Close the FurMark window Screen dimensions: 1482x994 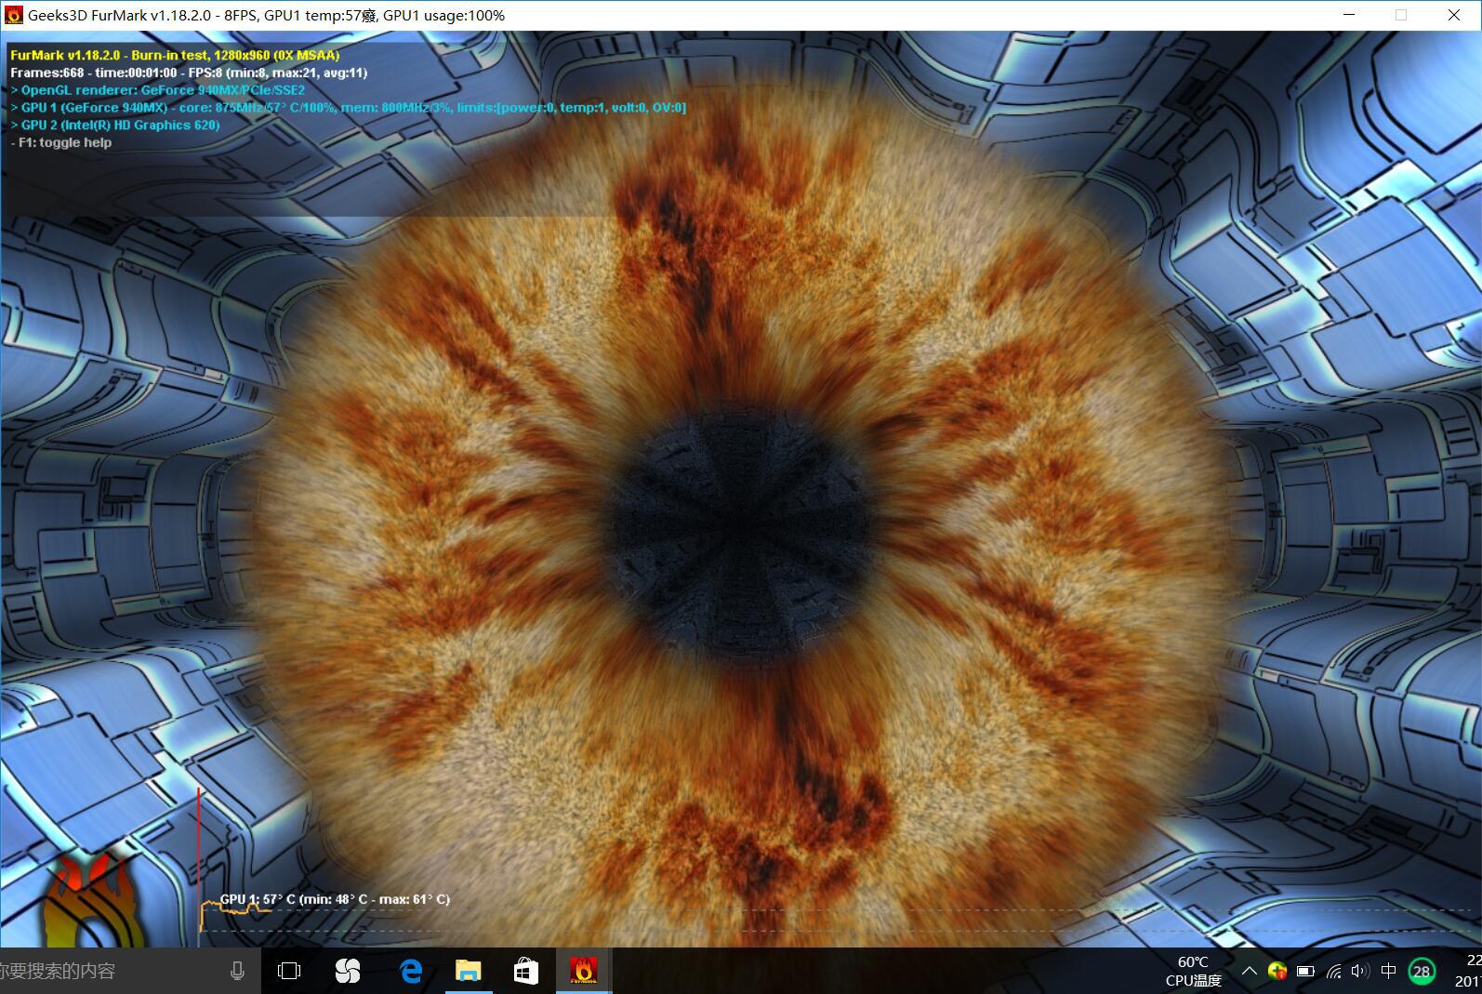(x=1454, y=15)
